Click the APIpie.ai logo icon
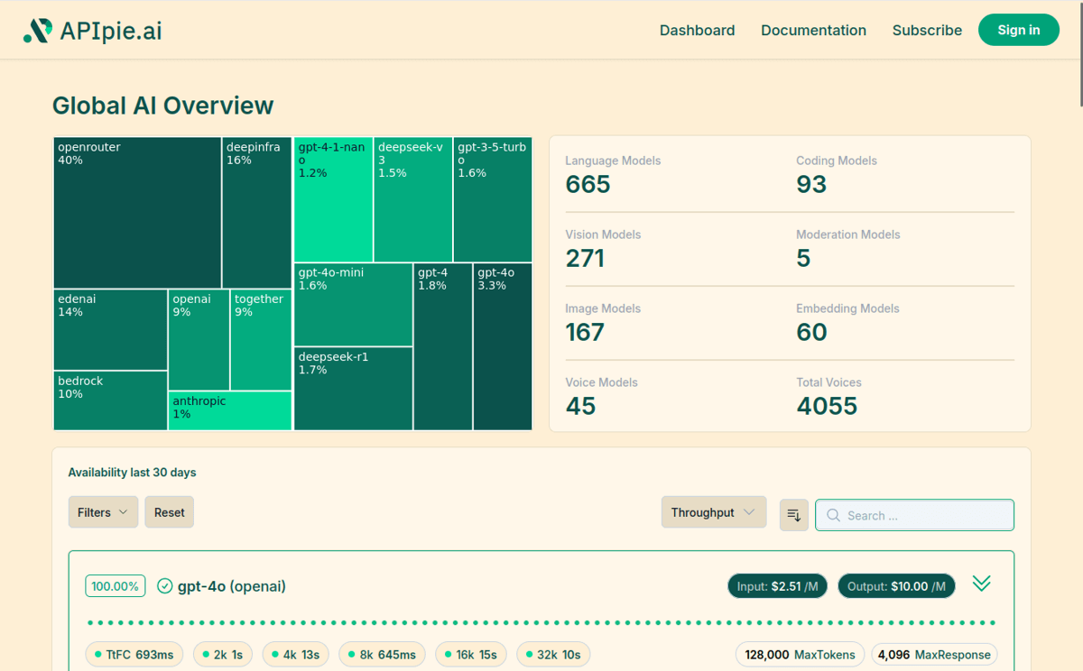The image size is (1083, 671). (40, 30)
